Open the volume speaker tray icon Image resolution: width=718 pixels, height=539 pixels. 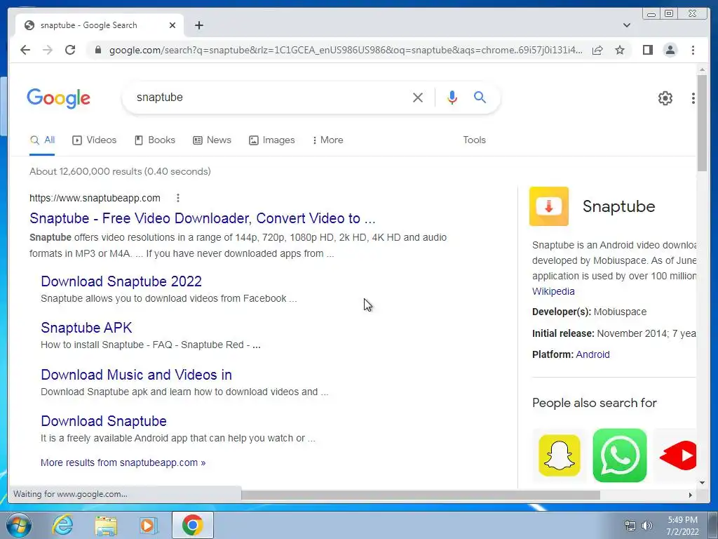pyautogui.click(x=646, y=526)
